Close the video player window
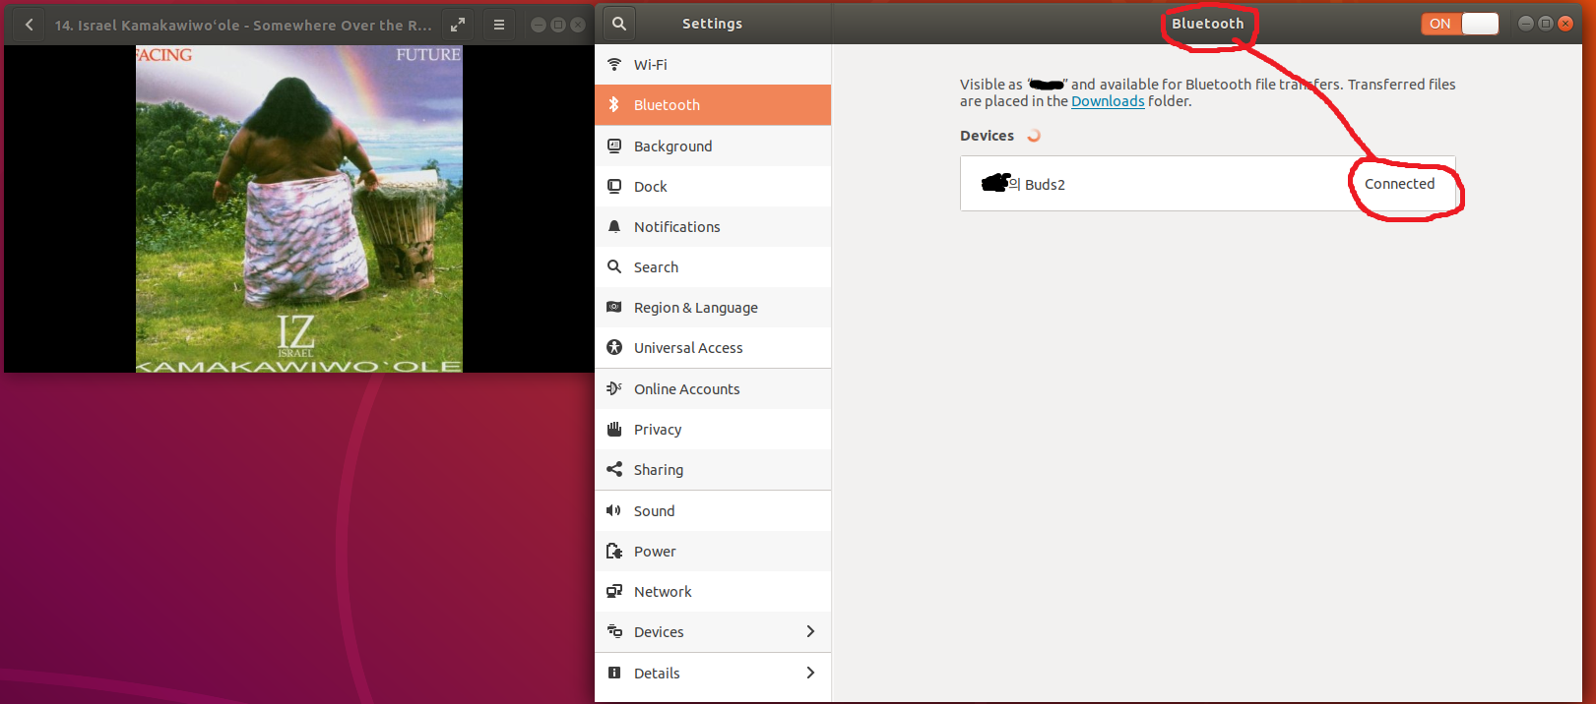 [578, 25]
